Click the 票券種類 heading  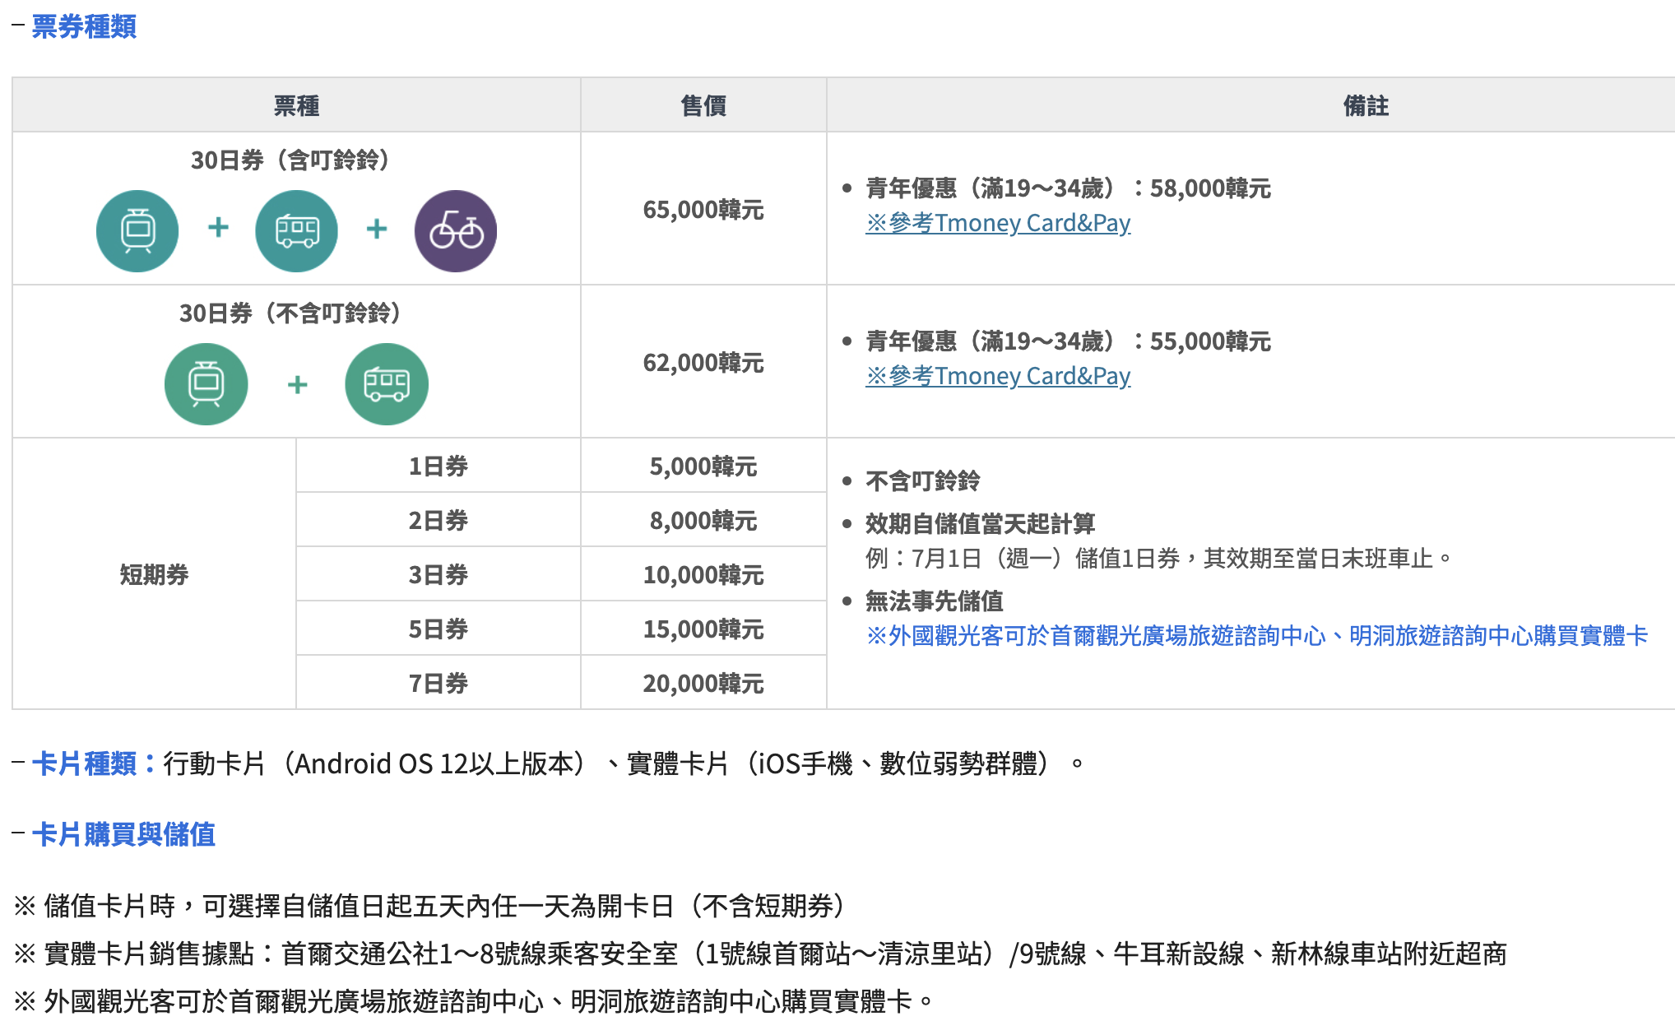84,26
